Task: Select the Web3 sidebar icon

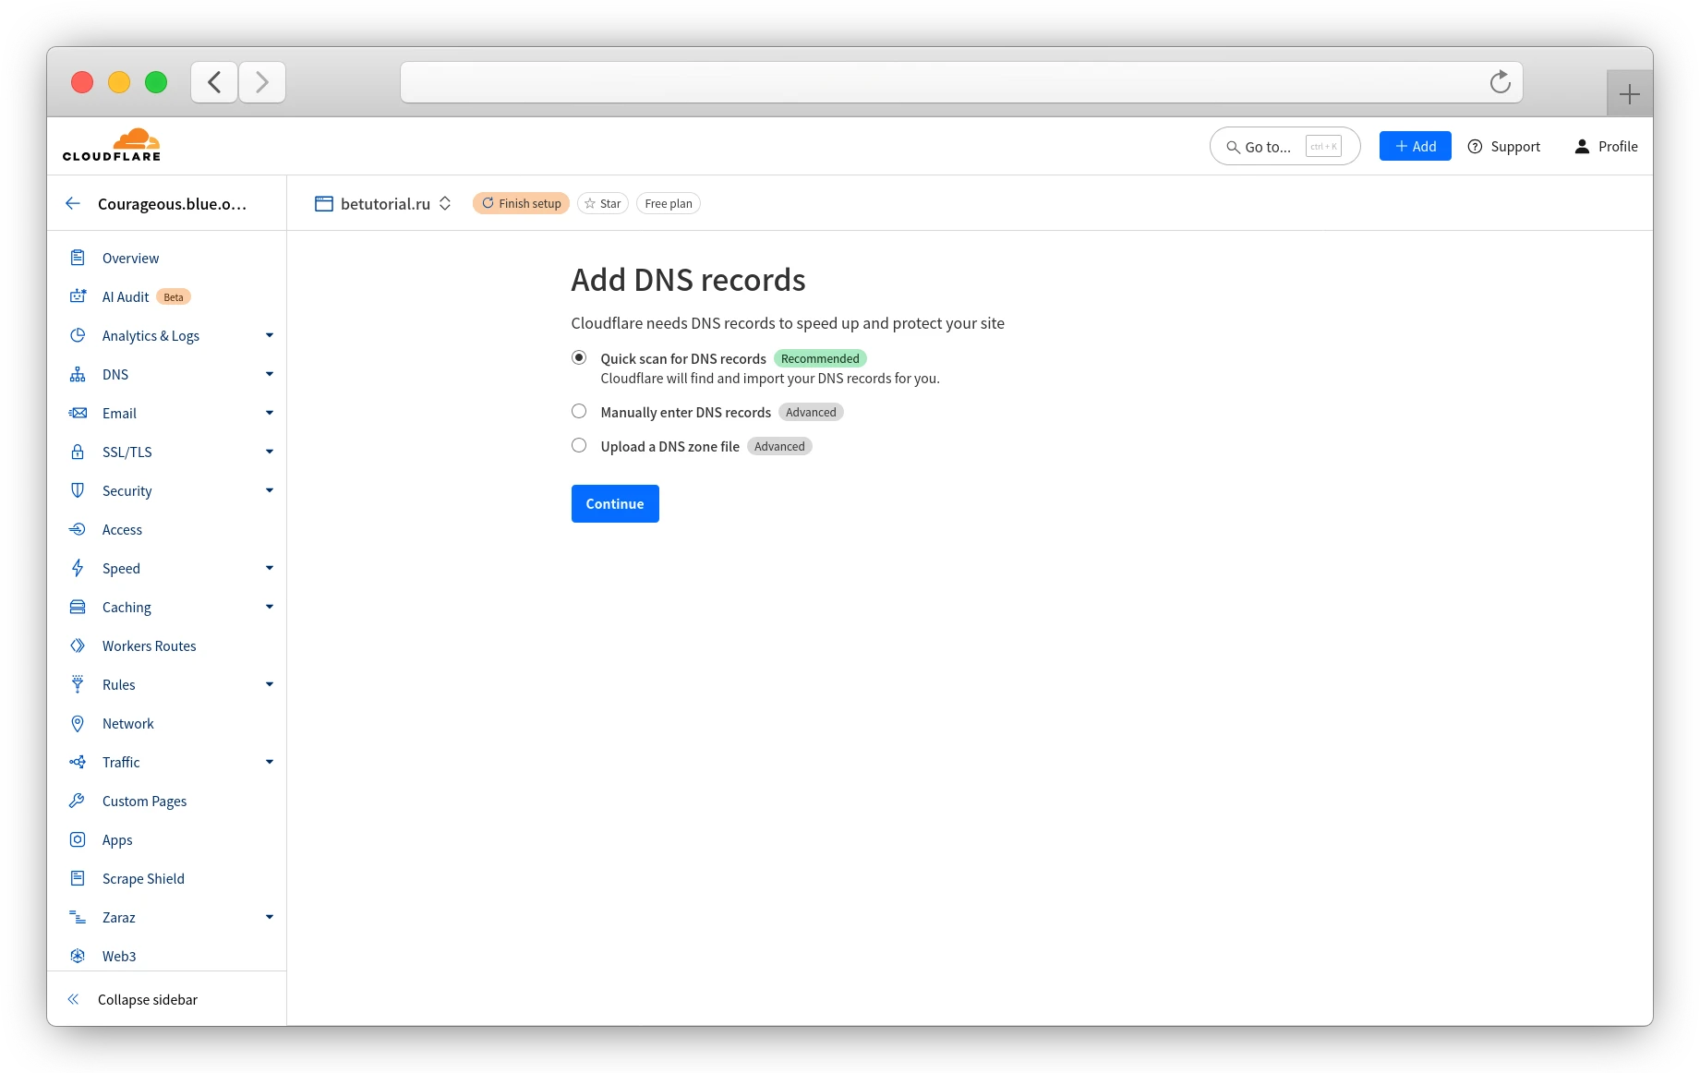Action: tap(78, 956)
